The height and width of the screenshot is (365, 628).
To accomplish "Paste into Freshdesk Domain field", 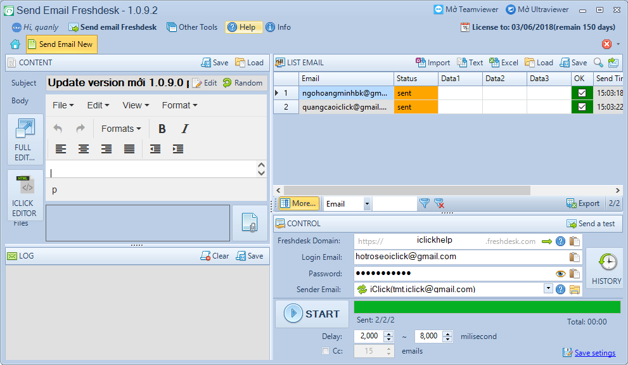I will (x=575, y=241).
